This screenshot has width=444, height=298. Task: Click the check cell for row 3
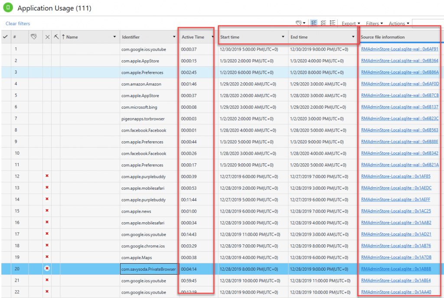click(x=5, y=72)
